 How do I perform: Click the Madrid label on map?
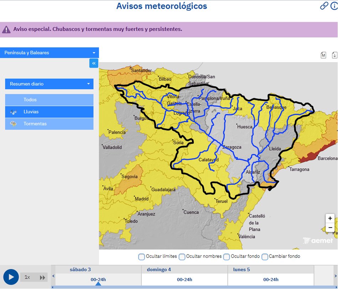point(142,199)
